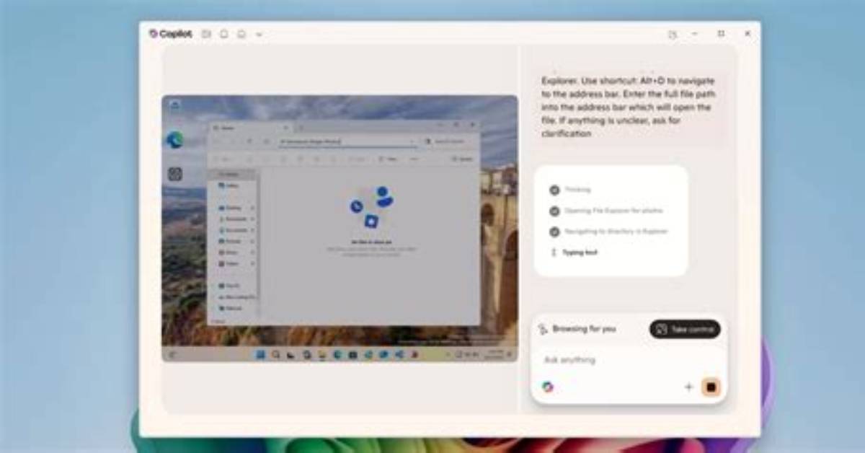Click the dark app icon below Edge on desktop
This screenshot has height=453, width=865.
coord(174,174)
